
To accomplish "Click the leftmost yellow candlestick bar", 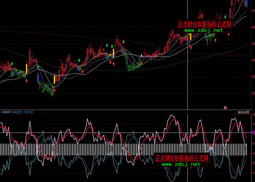I will [27, 68].
